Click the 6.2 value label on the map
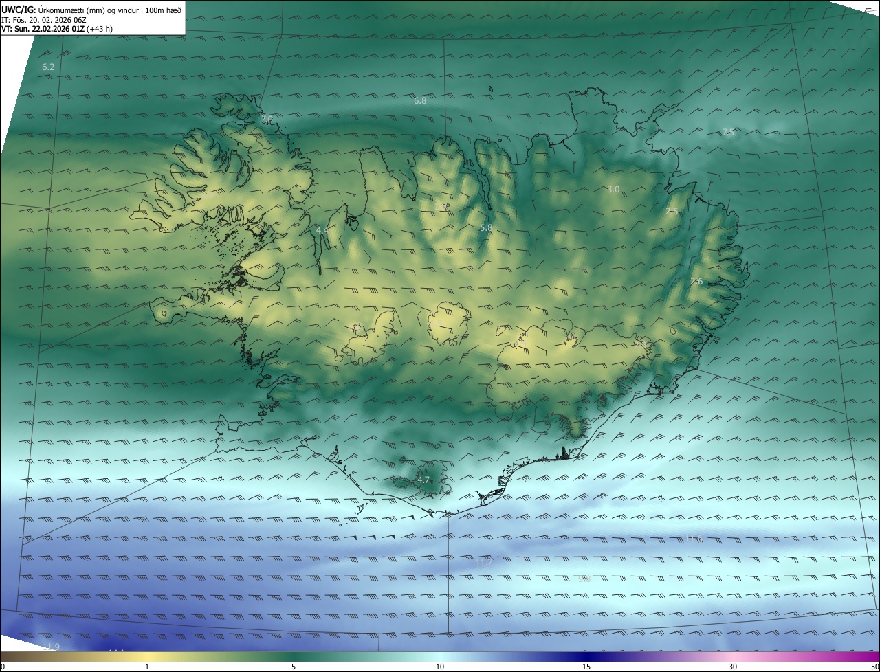The width and height of the screenshot is (880, 672). (x=48, y=67)
